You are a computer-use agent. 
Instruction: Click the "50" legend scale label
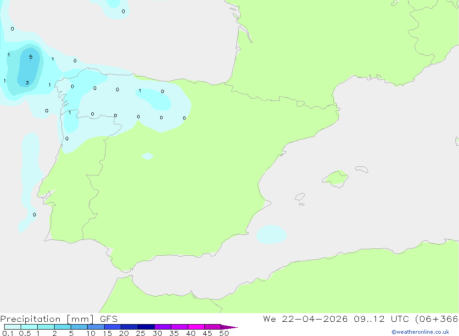pos(224,333)
